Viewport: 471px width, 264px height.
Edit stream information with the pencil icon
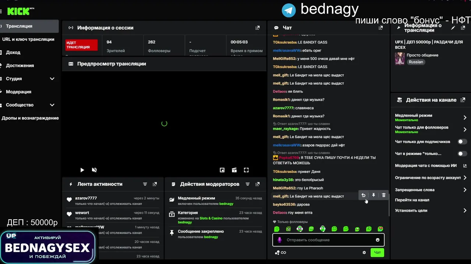pos(453,28)
